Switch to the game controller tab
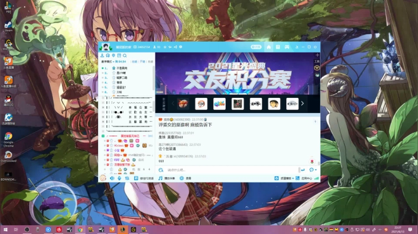Viewport: 418px width, 234px height. click(287, 47)
